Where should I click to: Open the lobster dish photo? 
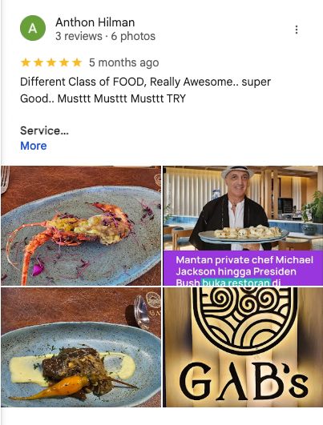(x=81, y=226)
